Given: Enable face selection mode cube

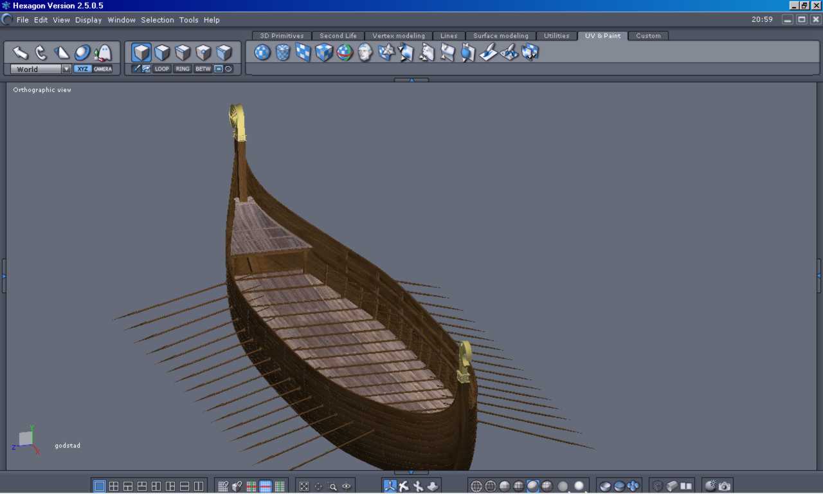Looking at the screenshot, I should point(162,52).
